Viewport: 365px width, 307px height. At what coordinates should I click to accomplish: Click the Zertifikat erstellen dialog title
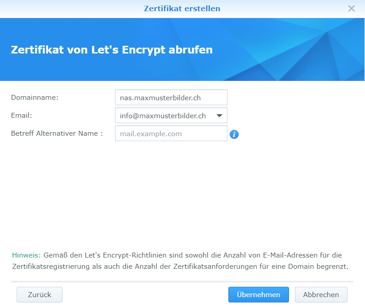(x=182, y=8)
